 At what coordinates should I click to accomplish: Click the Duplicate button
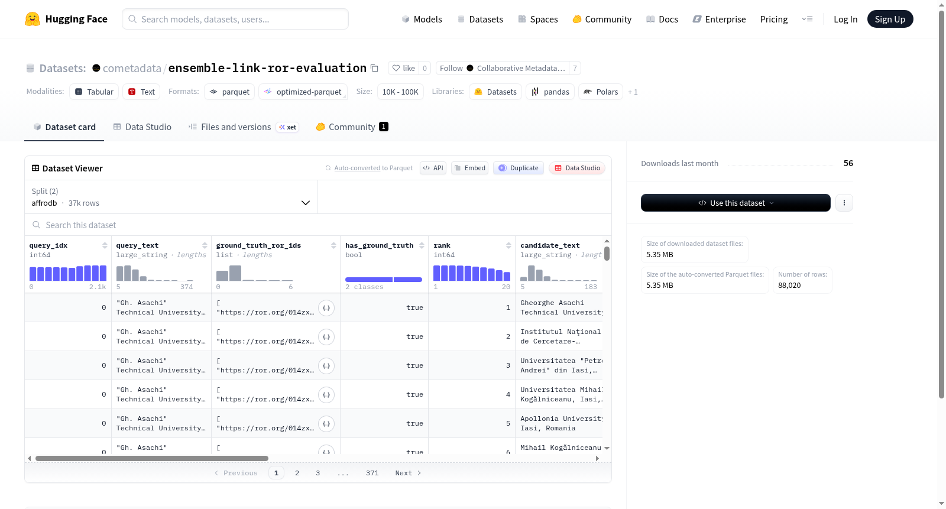[x=519, y=168]
